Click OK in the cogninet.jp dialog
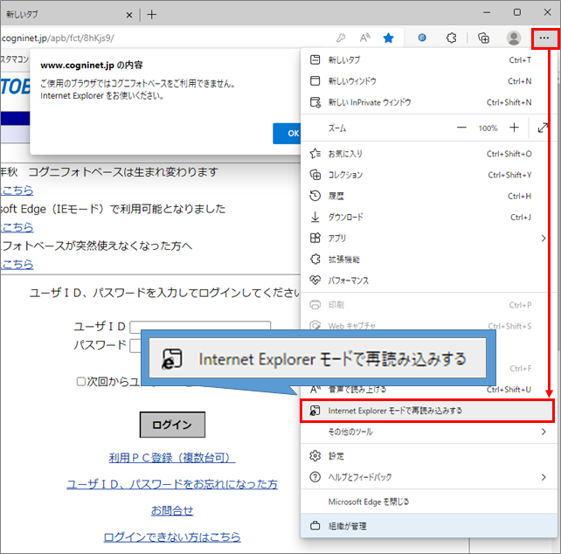The width and height of the screenshot is (561, 554). 287,134
